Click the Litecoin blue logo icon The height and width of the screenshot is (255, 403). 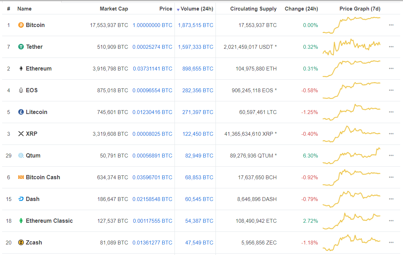coord(21,112)
